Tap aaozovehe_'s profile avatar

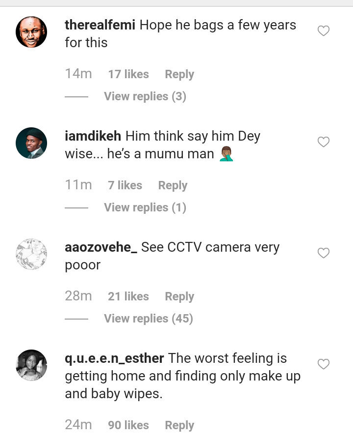tap(31, 254)
